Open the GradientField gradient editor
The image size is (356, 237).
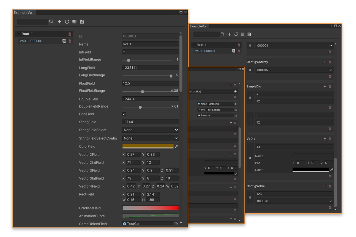(x=150, y=208)
